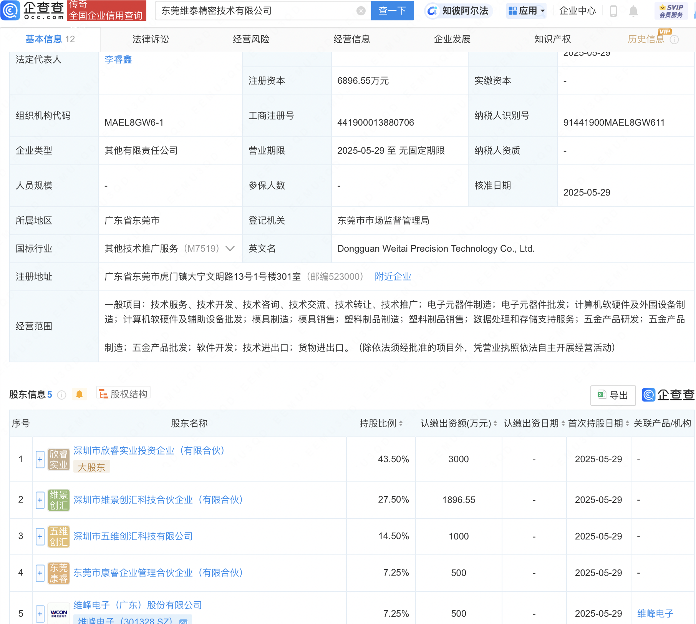Click info icon beside 股东信息 heading
Image resolution: width=696 pixels, height=624 pixels.
[61, 395]
